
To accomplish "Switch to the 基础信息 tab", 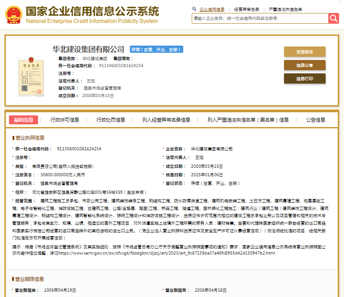I will (23, 120).
